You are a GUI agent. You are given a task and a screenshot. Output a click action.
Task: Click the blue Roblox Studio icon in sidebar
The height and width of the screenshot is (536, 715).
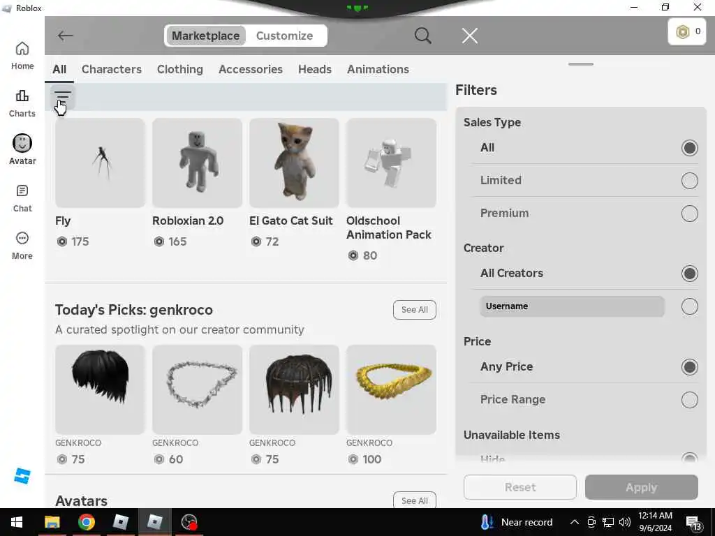click(22, 476)
